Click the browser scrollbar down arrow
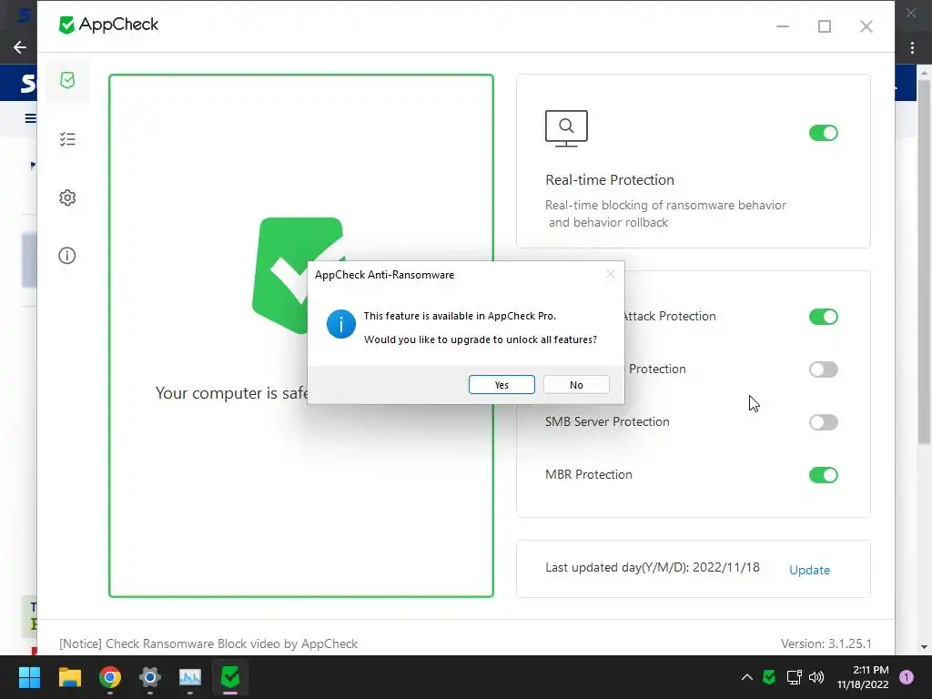This screenshot has width=932, height=699. point(924,647)
